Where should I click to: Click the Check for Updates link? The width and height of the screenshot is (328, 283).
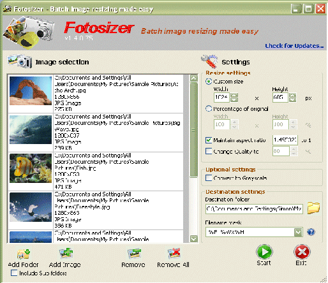point(294,46)
